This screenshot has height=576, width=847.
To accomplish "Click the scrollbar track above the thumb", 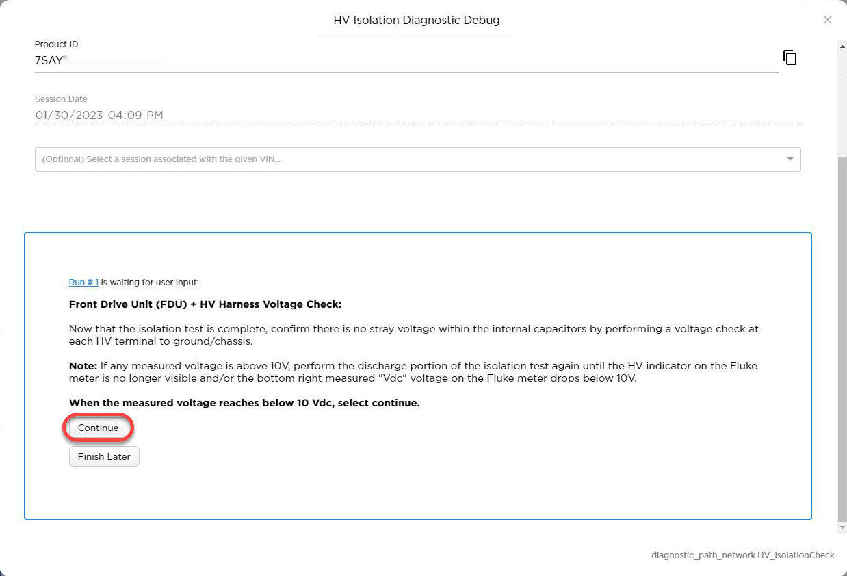I will 842,96.
